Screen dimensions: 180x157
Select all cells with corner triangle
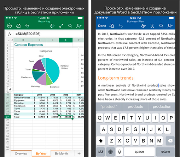[8, 40]
